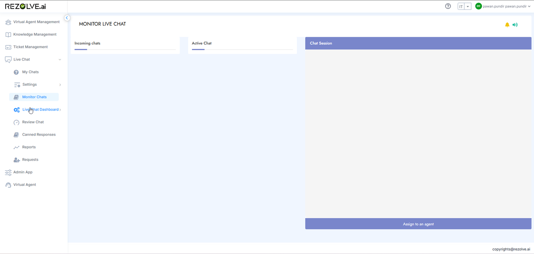Click the Virtual Agent headset icon

8,185
